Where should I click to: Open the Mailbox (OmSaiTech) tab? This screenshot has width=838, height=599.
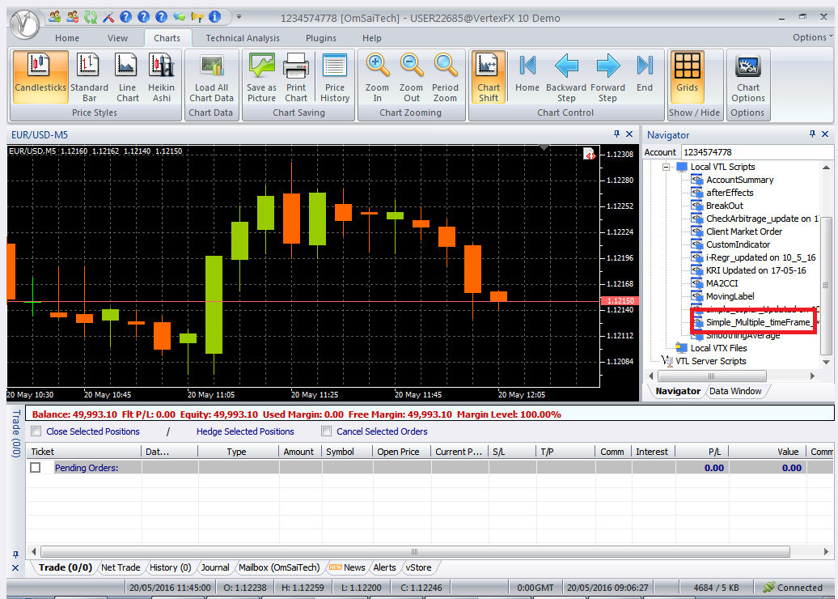pyautogui.click(x=281, y=567)
